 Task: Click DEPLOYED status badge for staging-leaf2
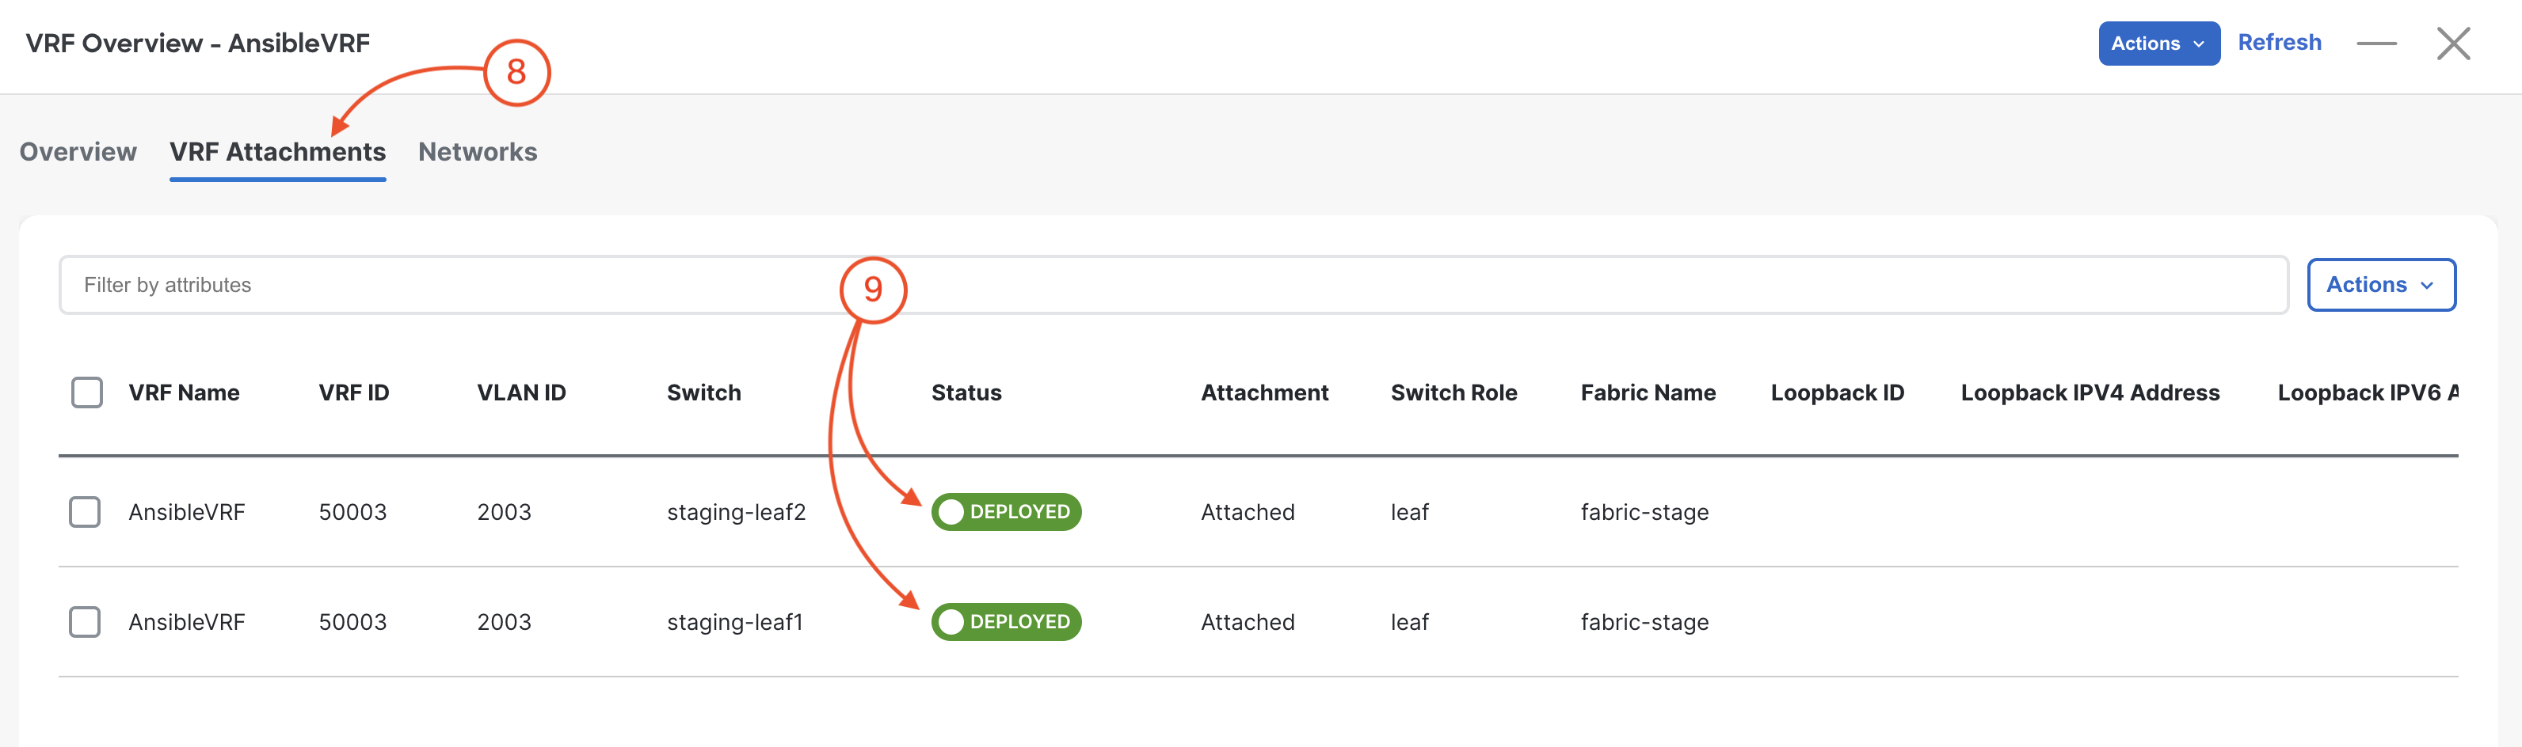tap(1005, 511)
